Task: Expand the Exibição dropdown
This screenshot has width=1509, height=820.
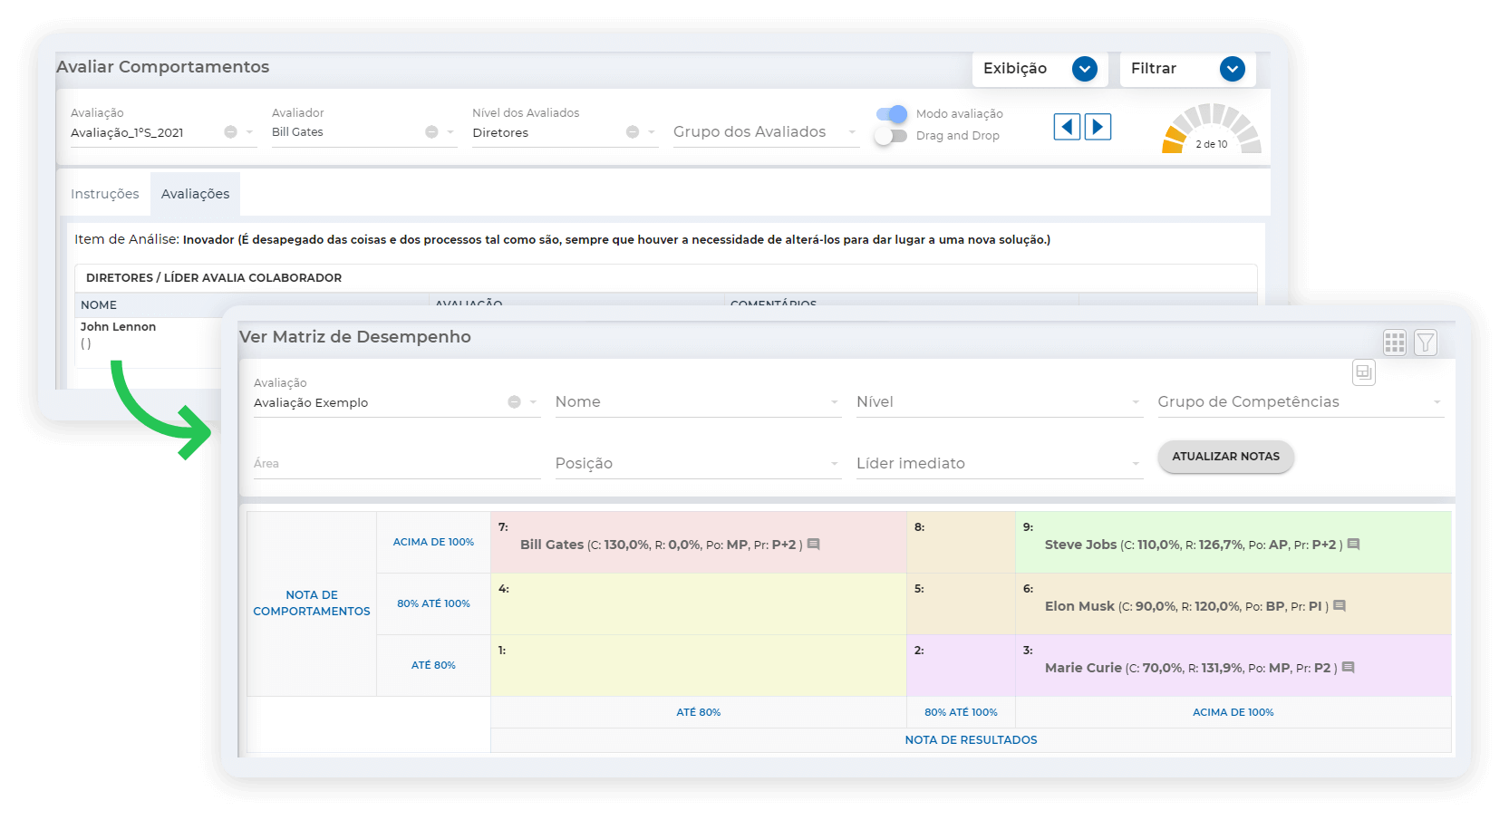Action: coord(1084,69)
